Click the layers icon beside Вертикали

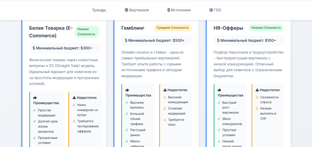126,10
